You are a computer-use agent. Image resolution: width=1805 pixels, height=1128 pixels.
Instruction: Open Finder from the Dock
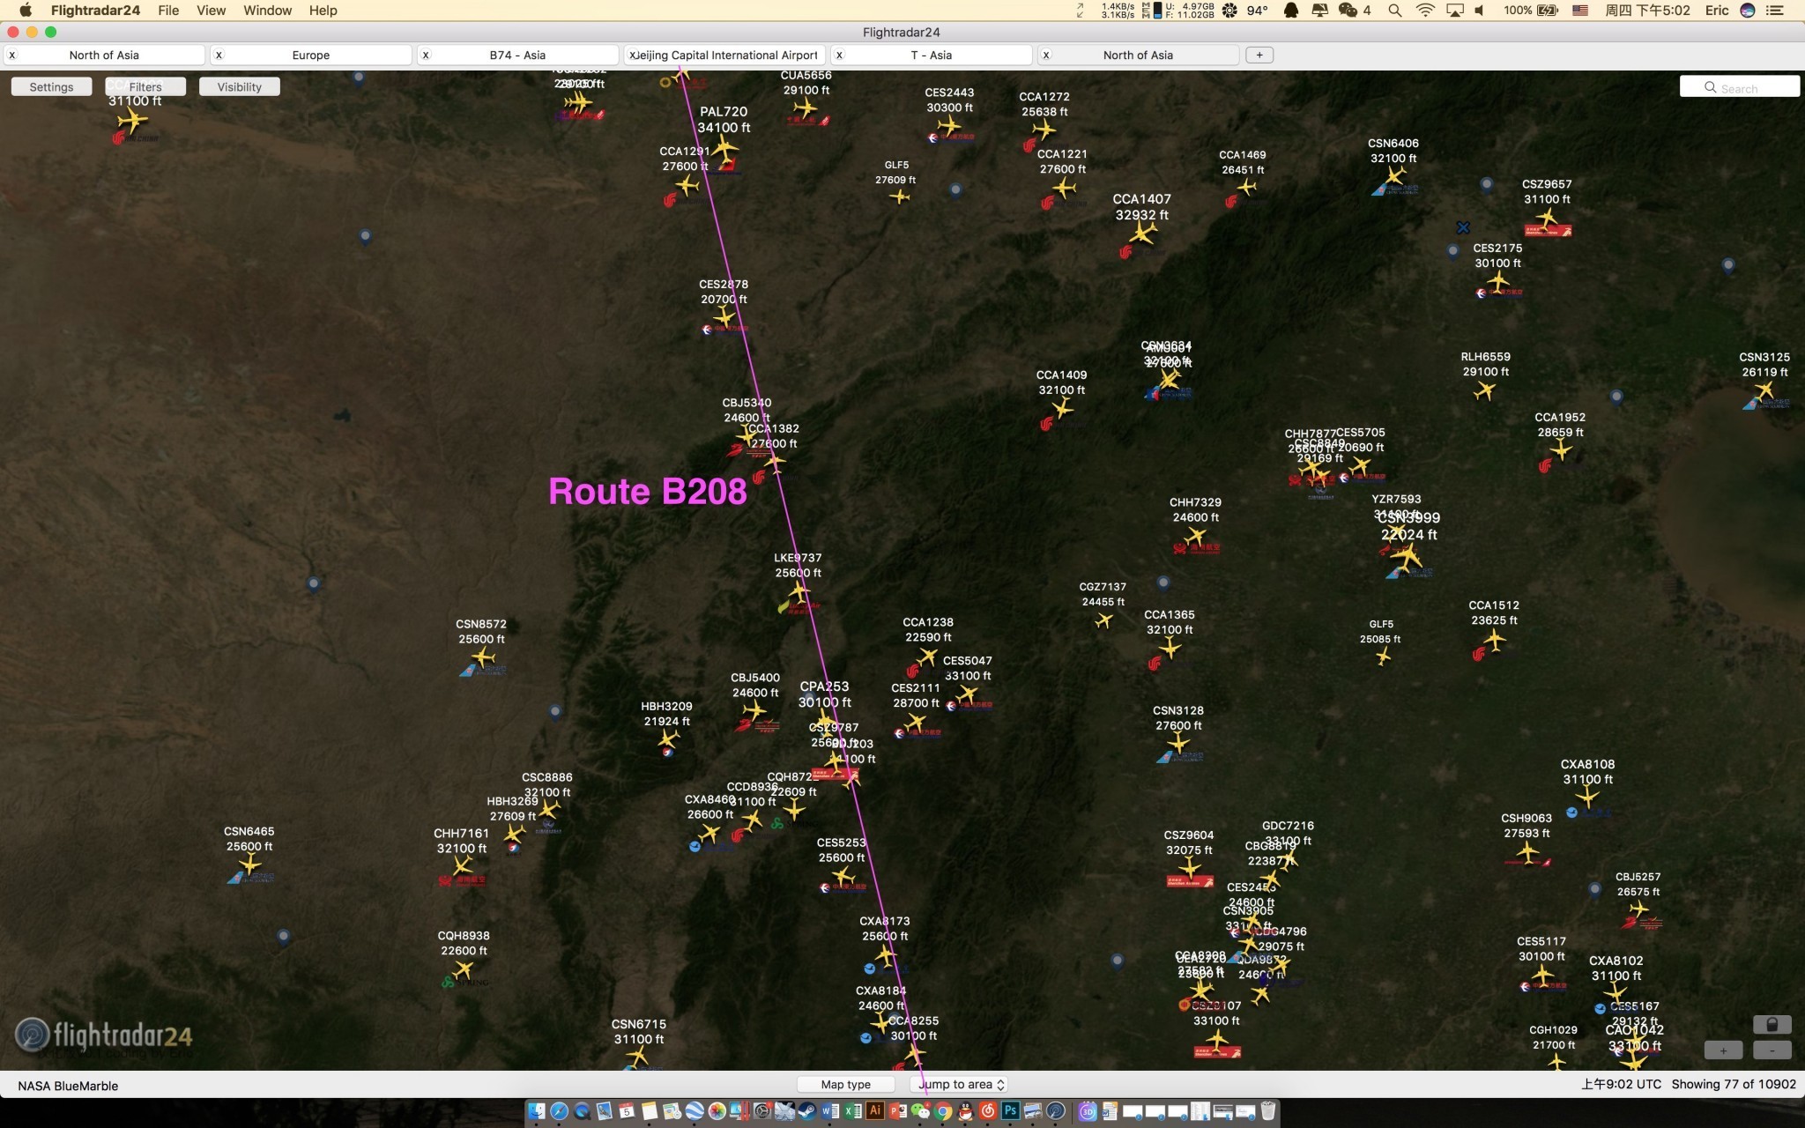coord(537,1110)
